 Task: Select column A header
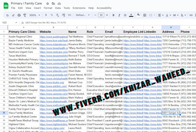24,27
